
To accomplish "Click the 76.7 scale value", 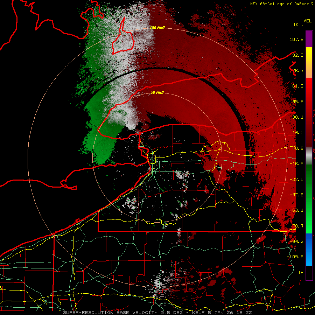I will (298, 70).
